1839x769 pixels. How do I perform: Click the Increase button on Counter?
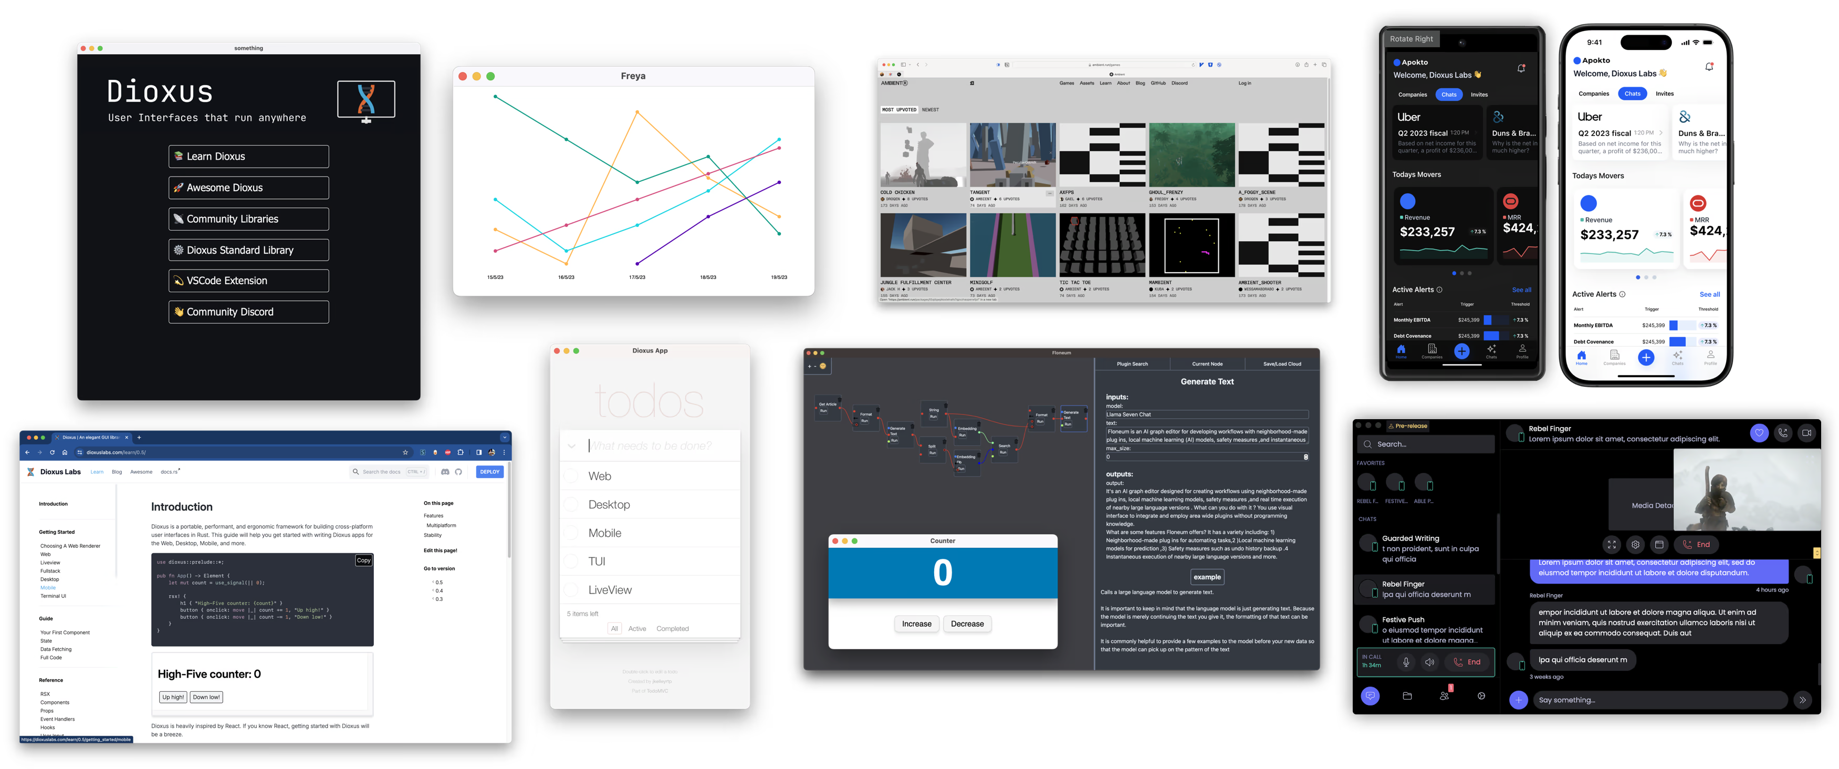[916, 623]
